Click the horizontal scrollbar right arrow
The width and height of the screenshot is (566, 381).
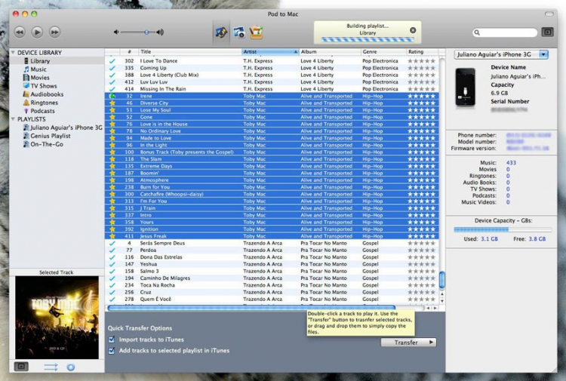coord(435,308)
